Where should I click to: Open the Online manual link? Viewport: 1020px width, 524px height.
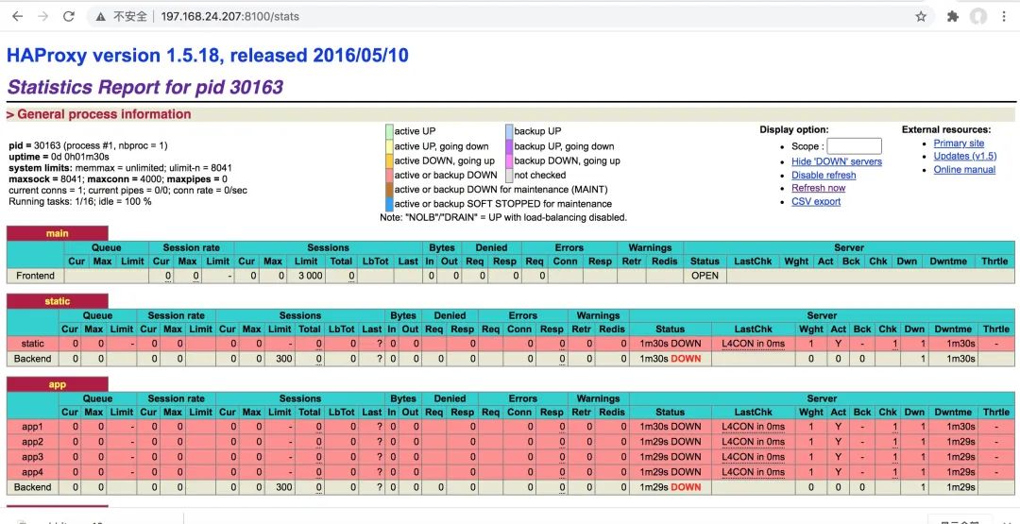pyautogui.click(x=964, y=170)
